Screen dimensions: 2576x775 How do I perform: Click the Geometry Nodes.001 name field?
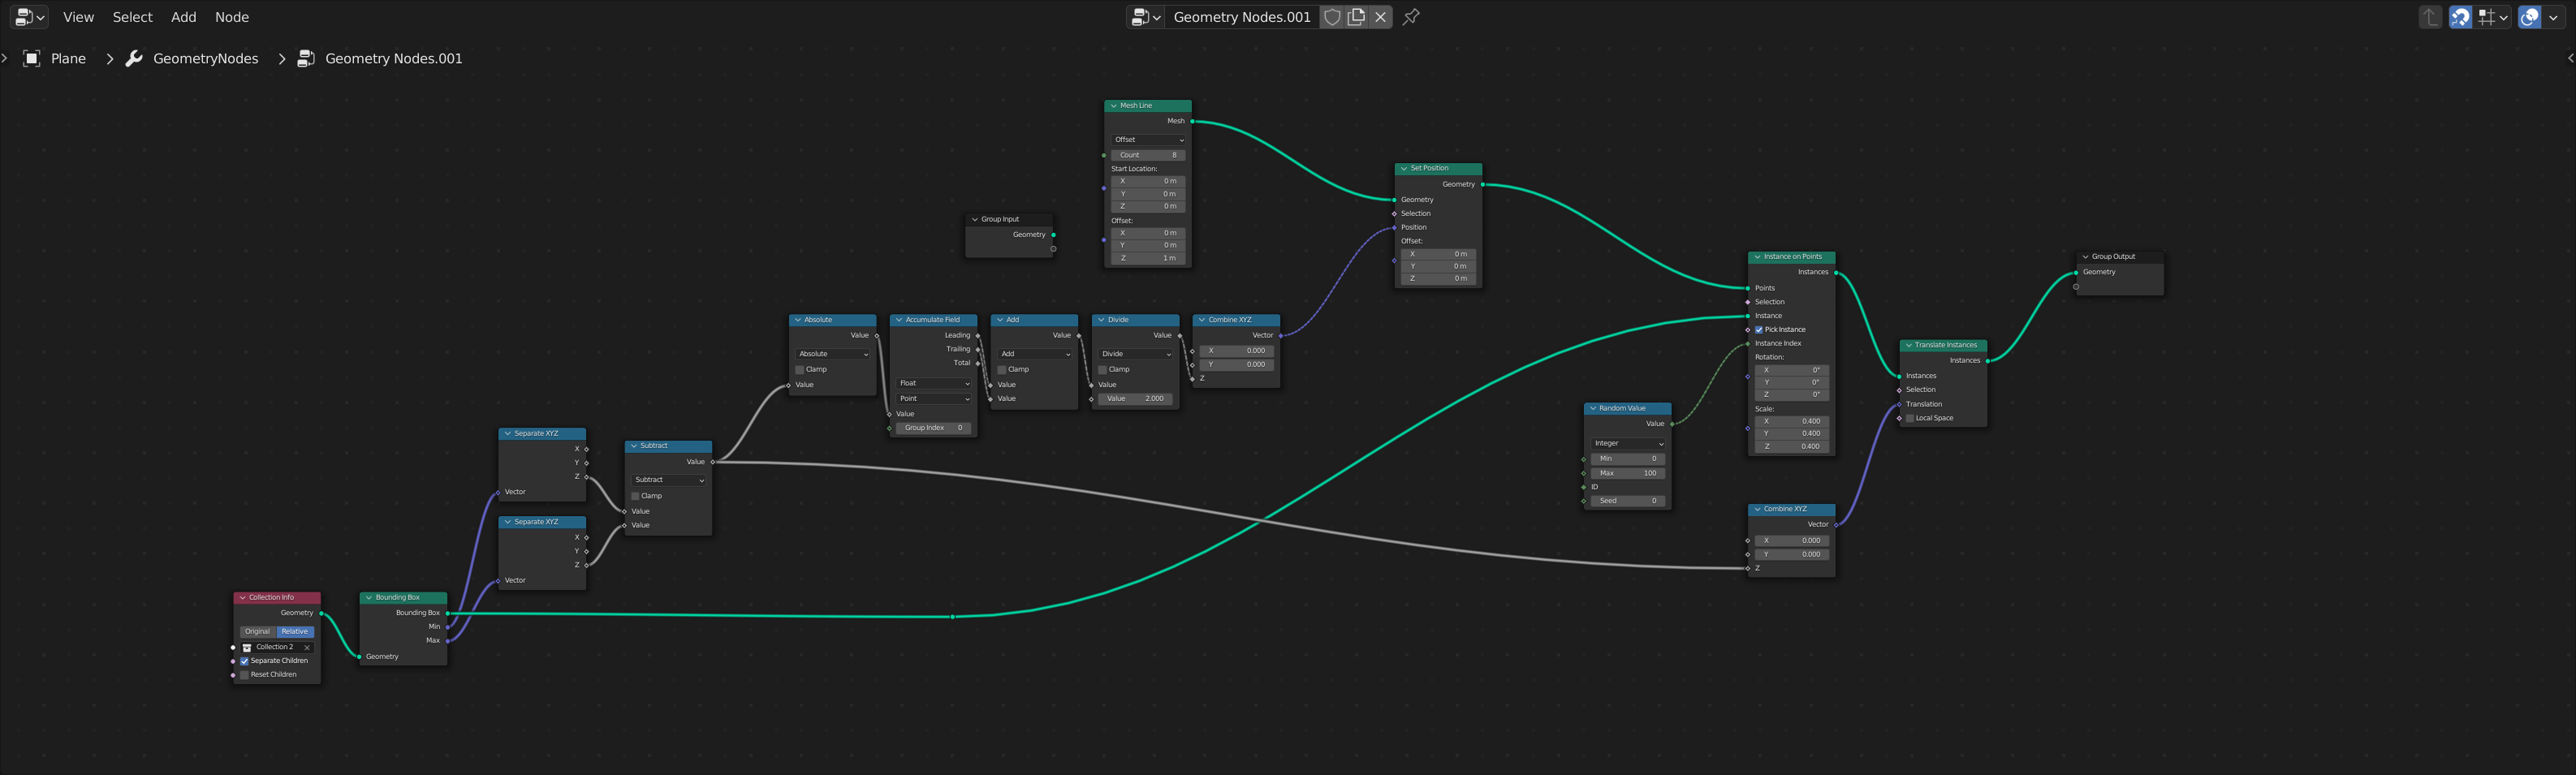pos(1241,17)
